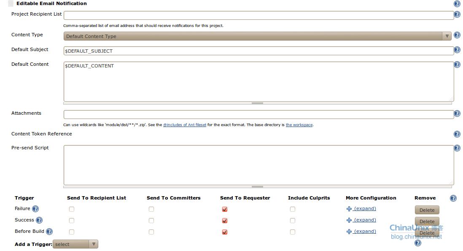The image size is (463, 251).
Task: Show Content Token Reference help
Action: pos(457,134)
